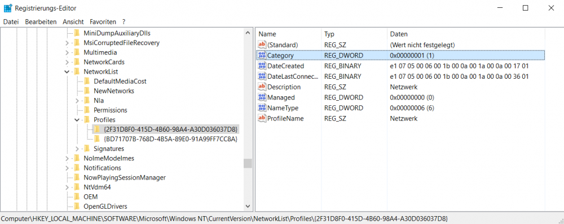564x224 pixels.
Task: Sort values by the Name column header
Action: coord(288,34)
